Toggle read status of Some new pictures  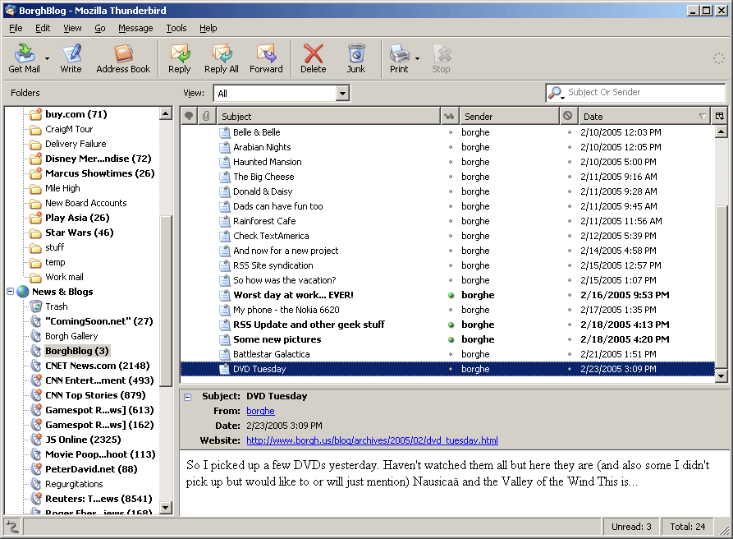point(451,339)
